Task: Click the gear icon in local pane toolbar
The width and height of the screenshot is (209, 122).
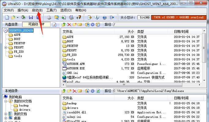Action: click(x=93, y=91)
